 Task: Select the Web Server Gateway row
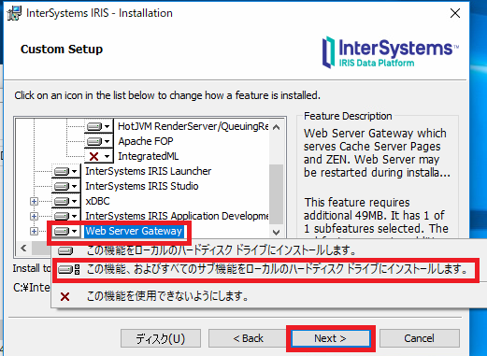coord(134,231)
